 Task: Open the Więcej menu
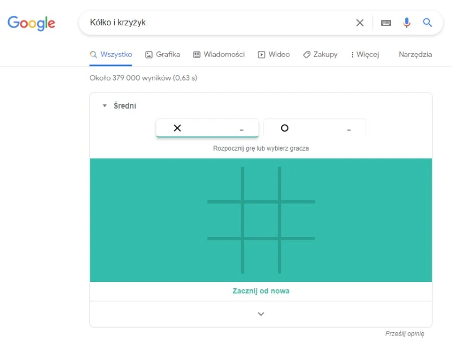pyautogui.click(x=364, y=55)
